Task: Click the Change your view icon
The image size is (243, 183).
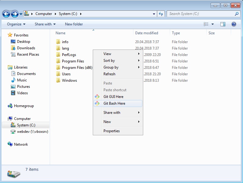Action: (x=206, y=24)
